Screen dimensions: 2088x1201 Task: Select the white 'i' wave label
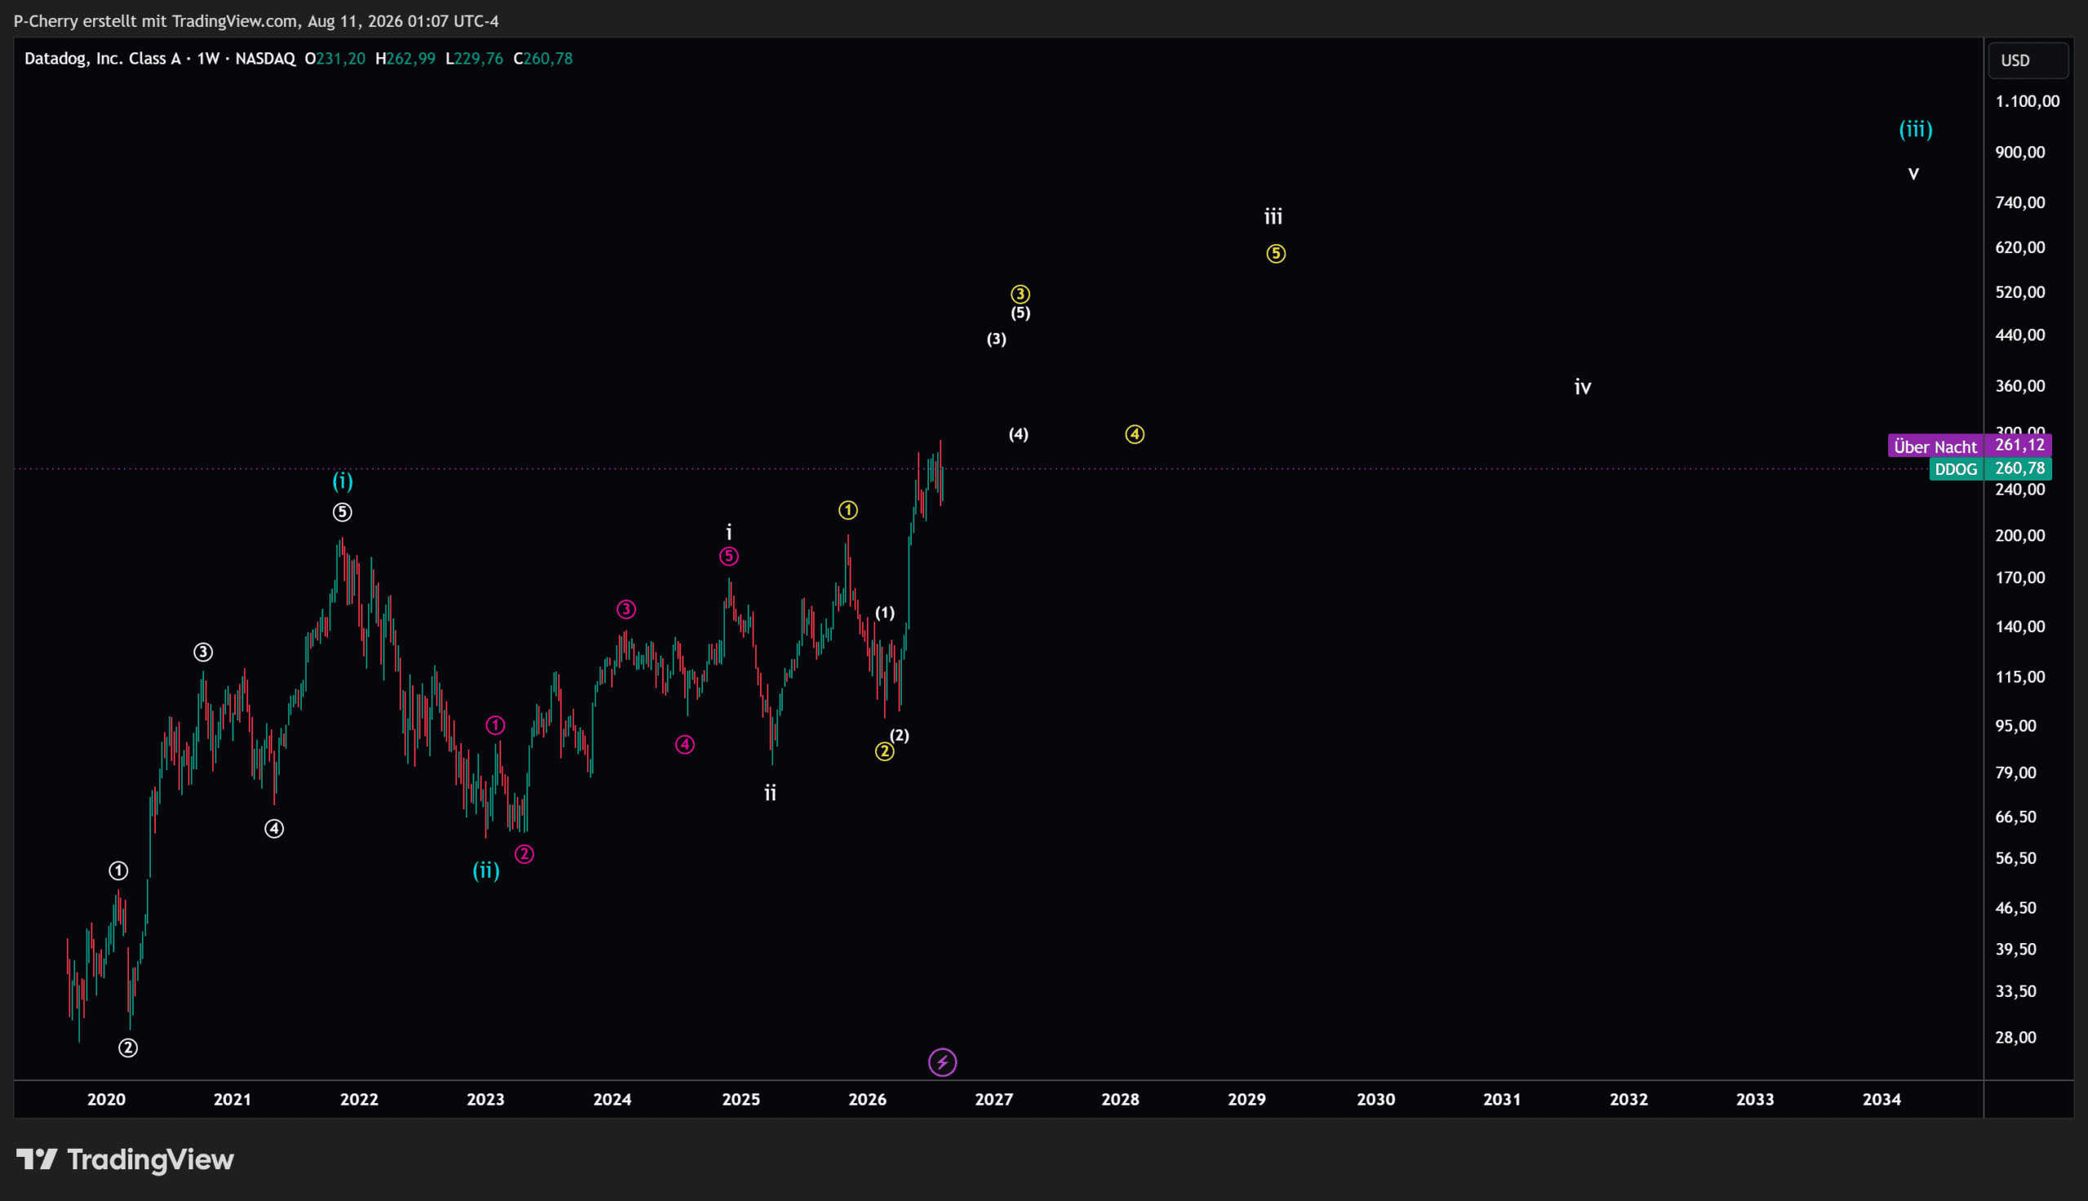[x=728, y=532]
